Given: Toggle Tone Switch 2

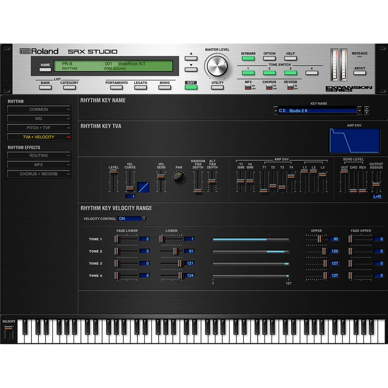Looking at the screenshot, I should (x=269, y=73).
